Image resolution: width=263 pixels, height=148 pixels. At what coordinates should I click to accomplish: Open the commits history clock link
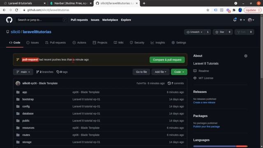tap(175, 83)
